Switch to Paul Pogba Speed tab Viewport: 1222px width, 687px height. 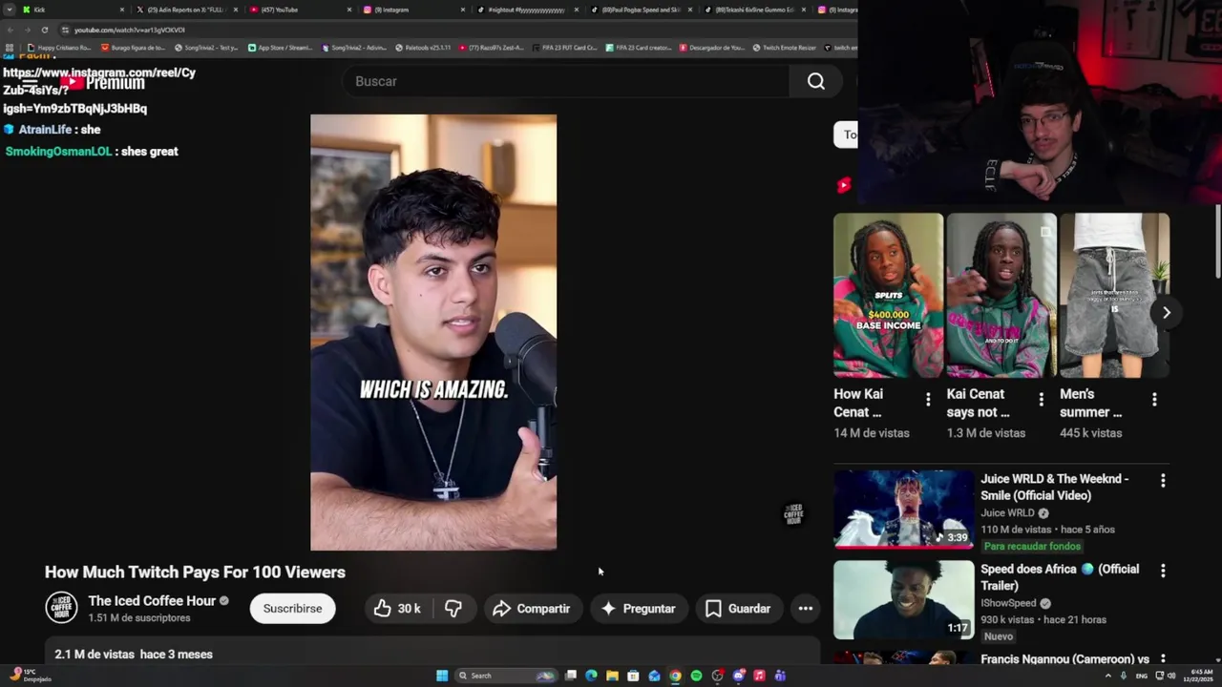[641, 10]
